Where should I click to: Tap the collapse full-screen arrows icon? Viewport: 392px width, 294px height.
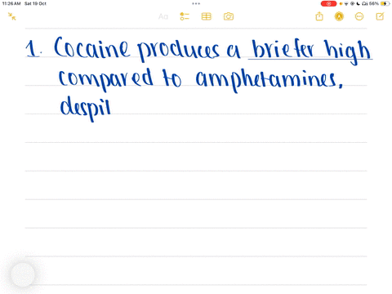pyautogui.click(x=12, y=16)
